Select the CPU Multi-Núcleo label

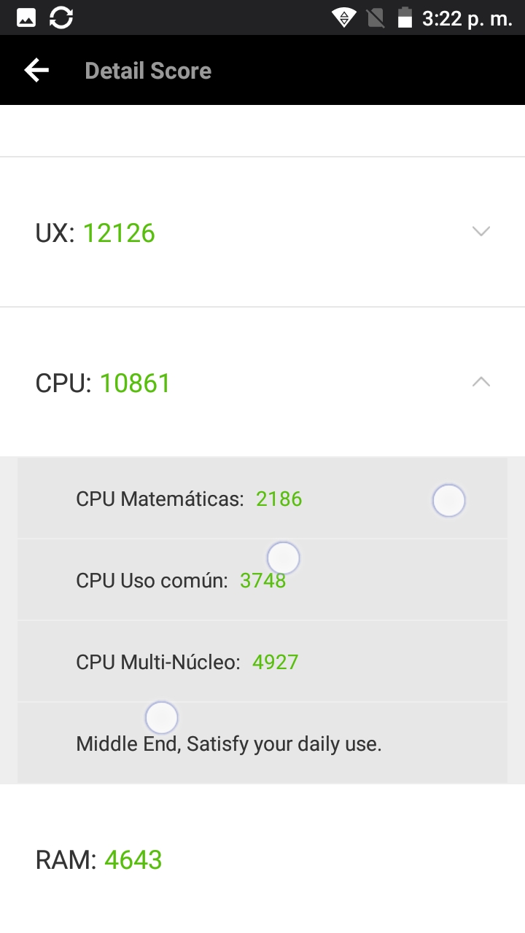click(x=157, y=663)
